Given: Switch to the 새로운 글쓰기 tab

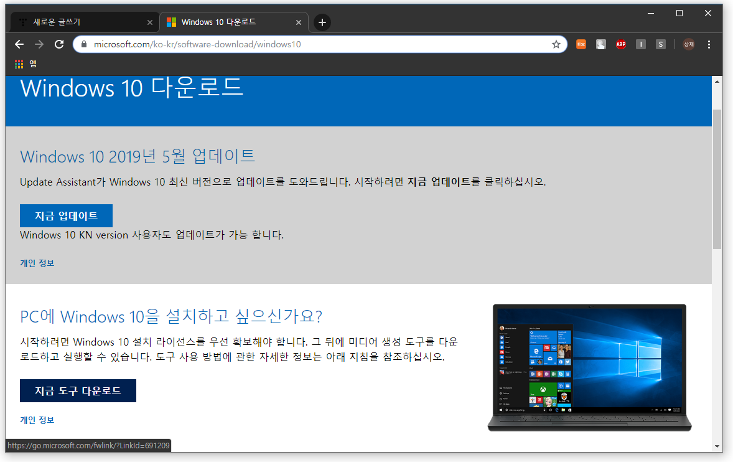Looking at the screenshot, I should tap(85, 22).
